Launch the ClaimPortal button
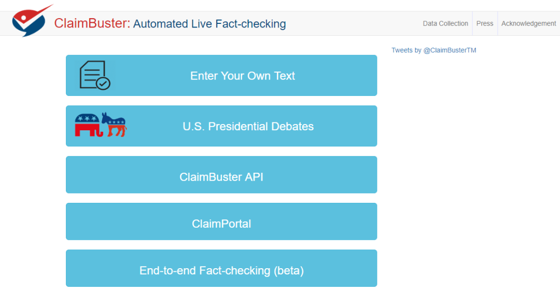The width and height of the screenshot is (560, 304). 221,224
